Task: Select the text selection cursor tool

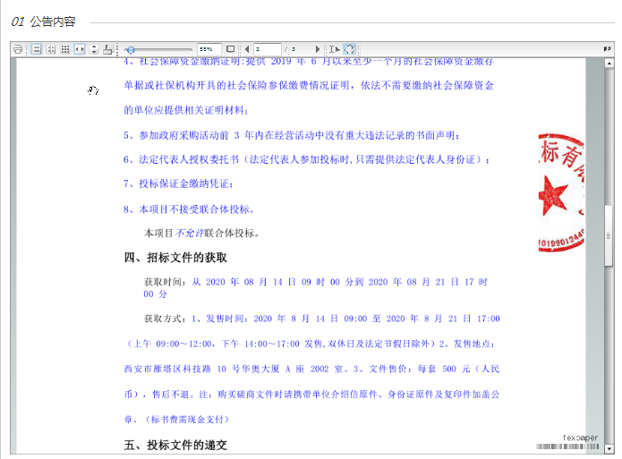Action: pos(334,49)
